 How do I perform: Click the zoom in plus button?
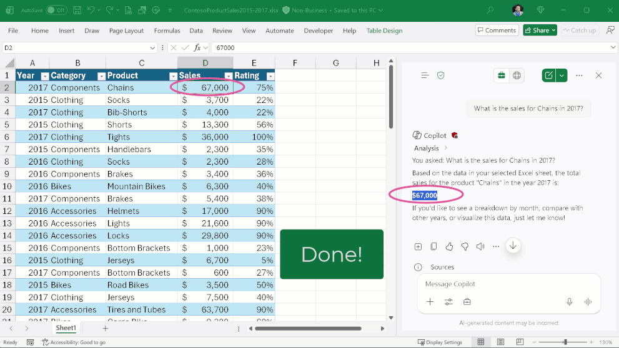click(x=591, y=342)
